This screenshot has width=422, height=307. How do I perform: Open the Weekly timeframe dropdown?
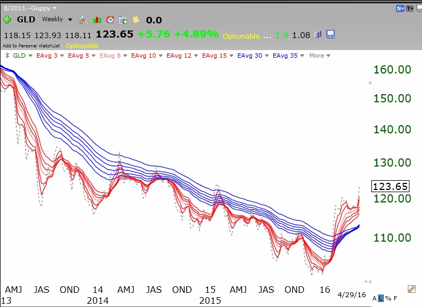coord(57,20)
